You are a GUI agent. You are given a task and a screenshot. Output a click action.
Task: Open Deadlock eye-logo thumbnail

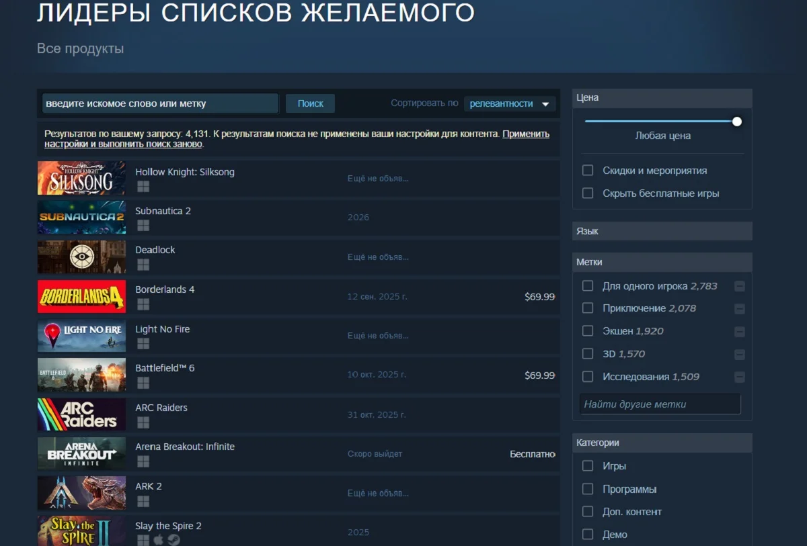[x=81, y=257]
